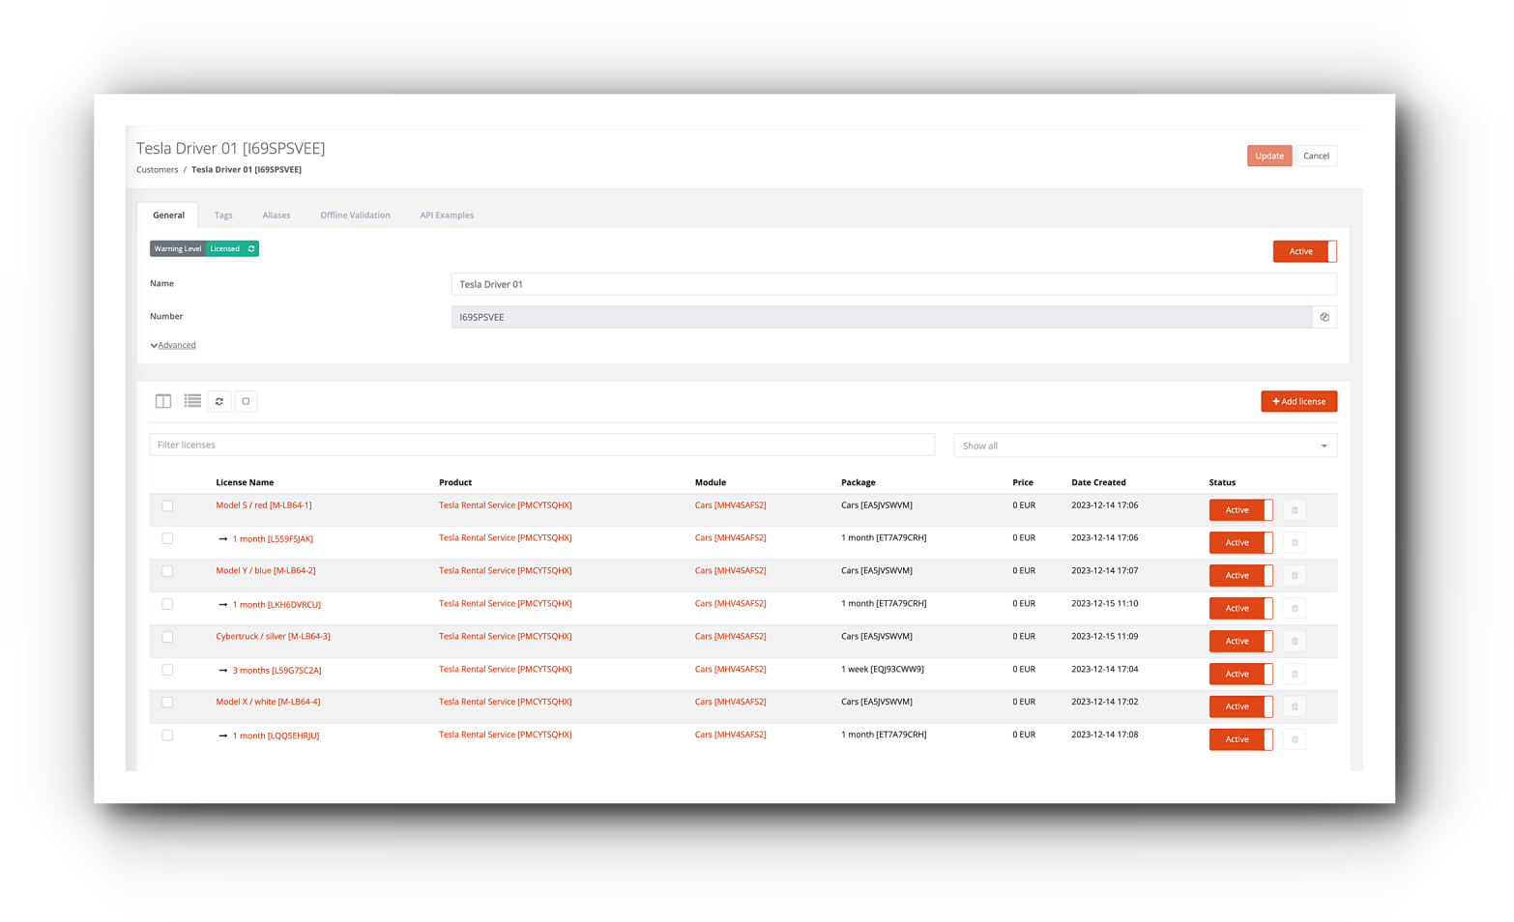Reload the licenses list
The height and width of the screenshot is (922, 1514).
pyautogui.click(x=219, y=401)
